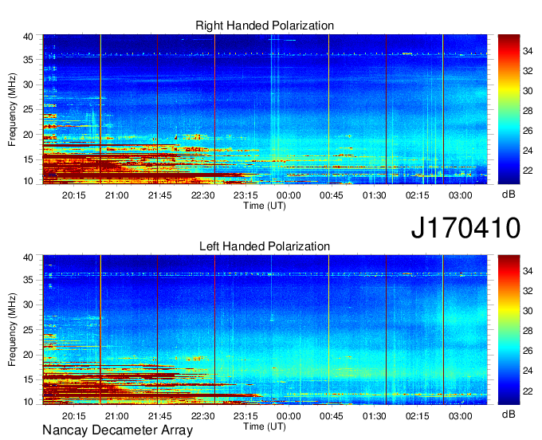The image size is (542, 440).
Task: Click yellow vertical line near 00:45 in Right Handed plot
Action: pos(328,109)
